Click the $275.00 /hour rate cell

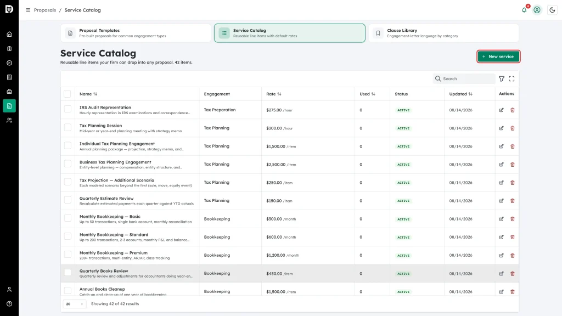pos(279,110)
